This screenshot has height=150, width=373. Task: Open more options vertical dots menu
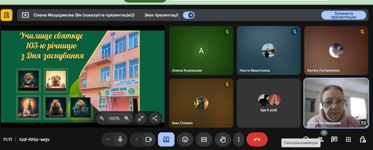[x=239, y=139]
